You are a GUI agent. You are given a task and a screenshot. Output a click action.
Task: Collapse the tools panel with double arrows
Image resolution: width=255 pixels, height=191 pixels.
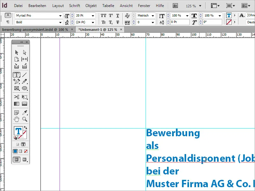coord(21,42)
